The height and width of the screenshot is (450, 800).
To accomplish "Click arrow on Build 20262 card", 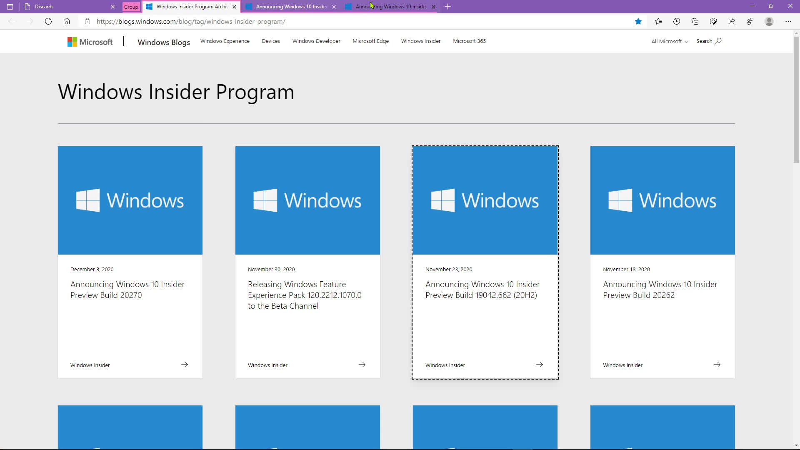I will [x=717, y=365].
